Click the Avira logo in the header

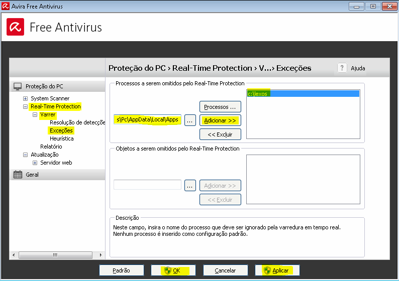point(15,27)
